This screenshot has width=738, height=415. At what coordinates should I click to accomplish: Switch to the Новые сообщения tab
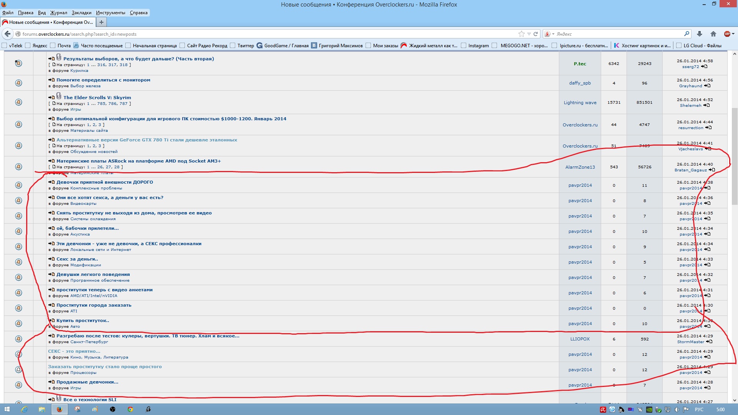(48, 22)
